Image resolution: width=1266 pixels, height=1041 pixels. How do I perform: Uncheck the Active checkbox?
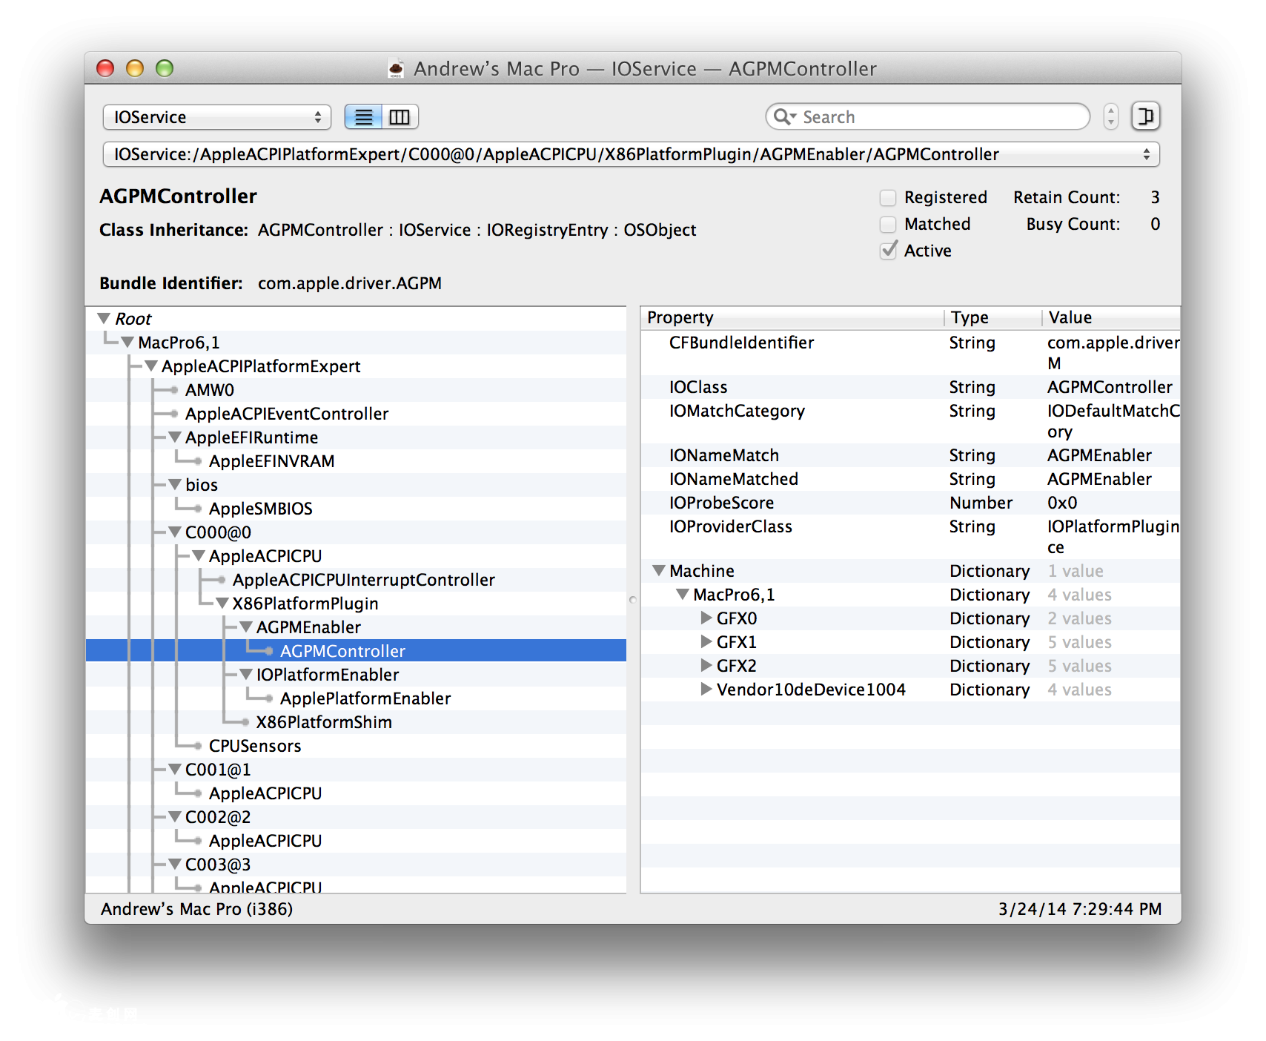[x=888, y=251]
